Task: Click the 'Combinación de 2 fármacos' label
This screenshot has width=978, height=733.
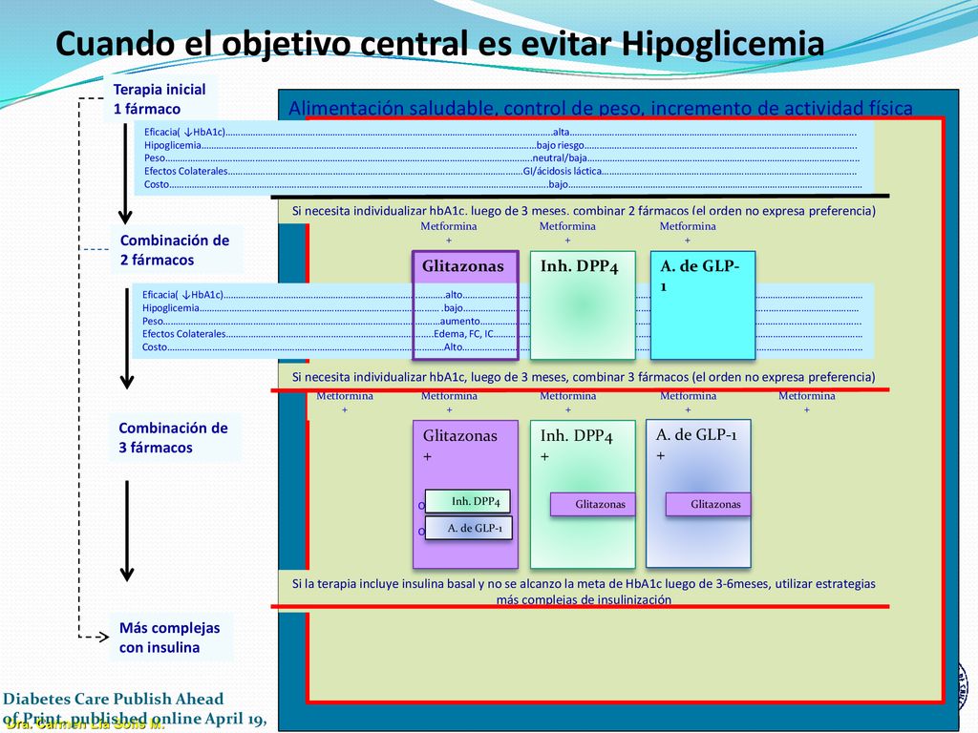Action: [175, 250]
